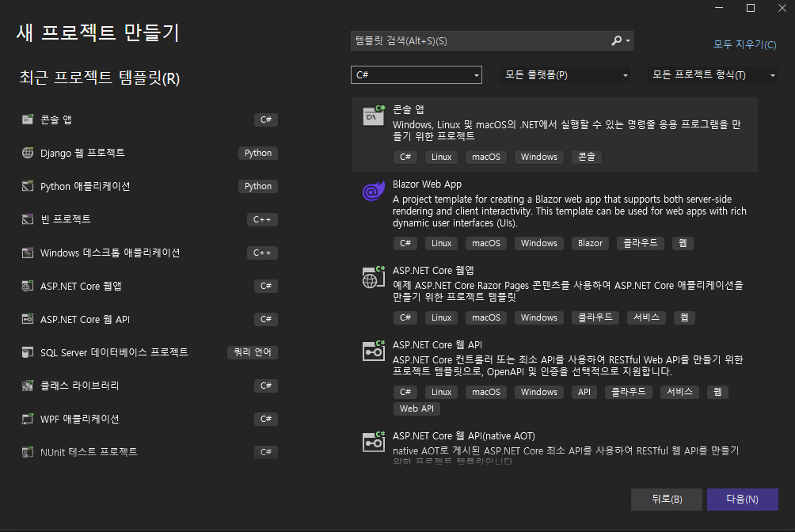Maximize the new project dialog window

point(751,8)
